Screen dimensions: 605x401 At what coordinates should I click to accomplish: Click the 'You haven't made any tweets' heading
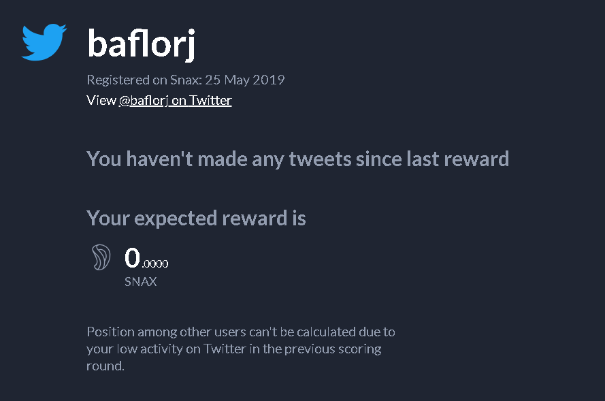point(298,159)
